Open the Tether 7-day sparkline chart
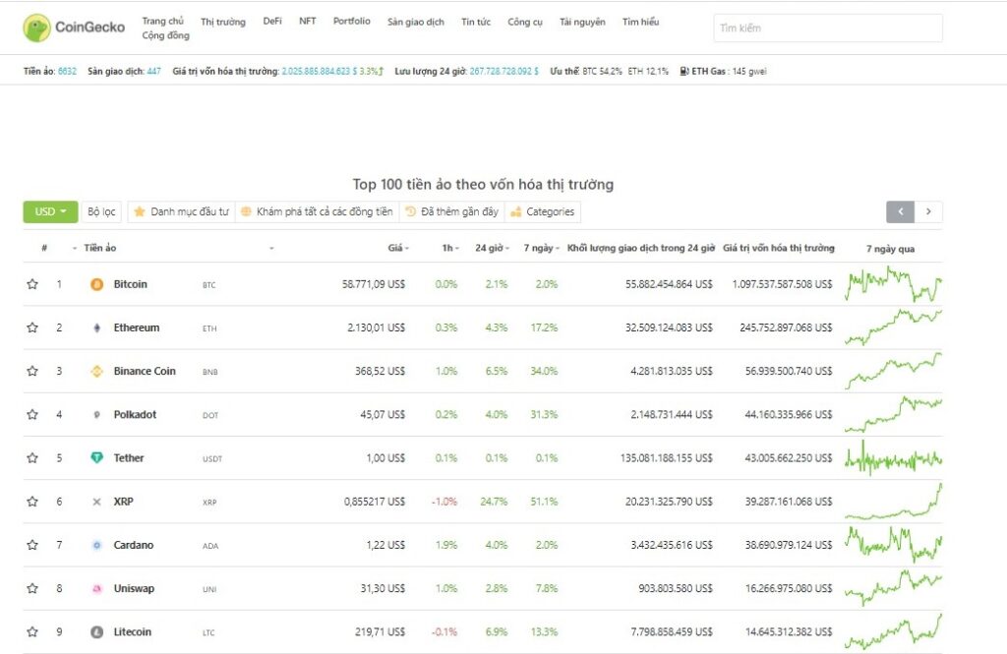 point(893,458)
